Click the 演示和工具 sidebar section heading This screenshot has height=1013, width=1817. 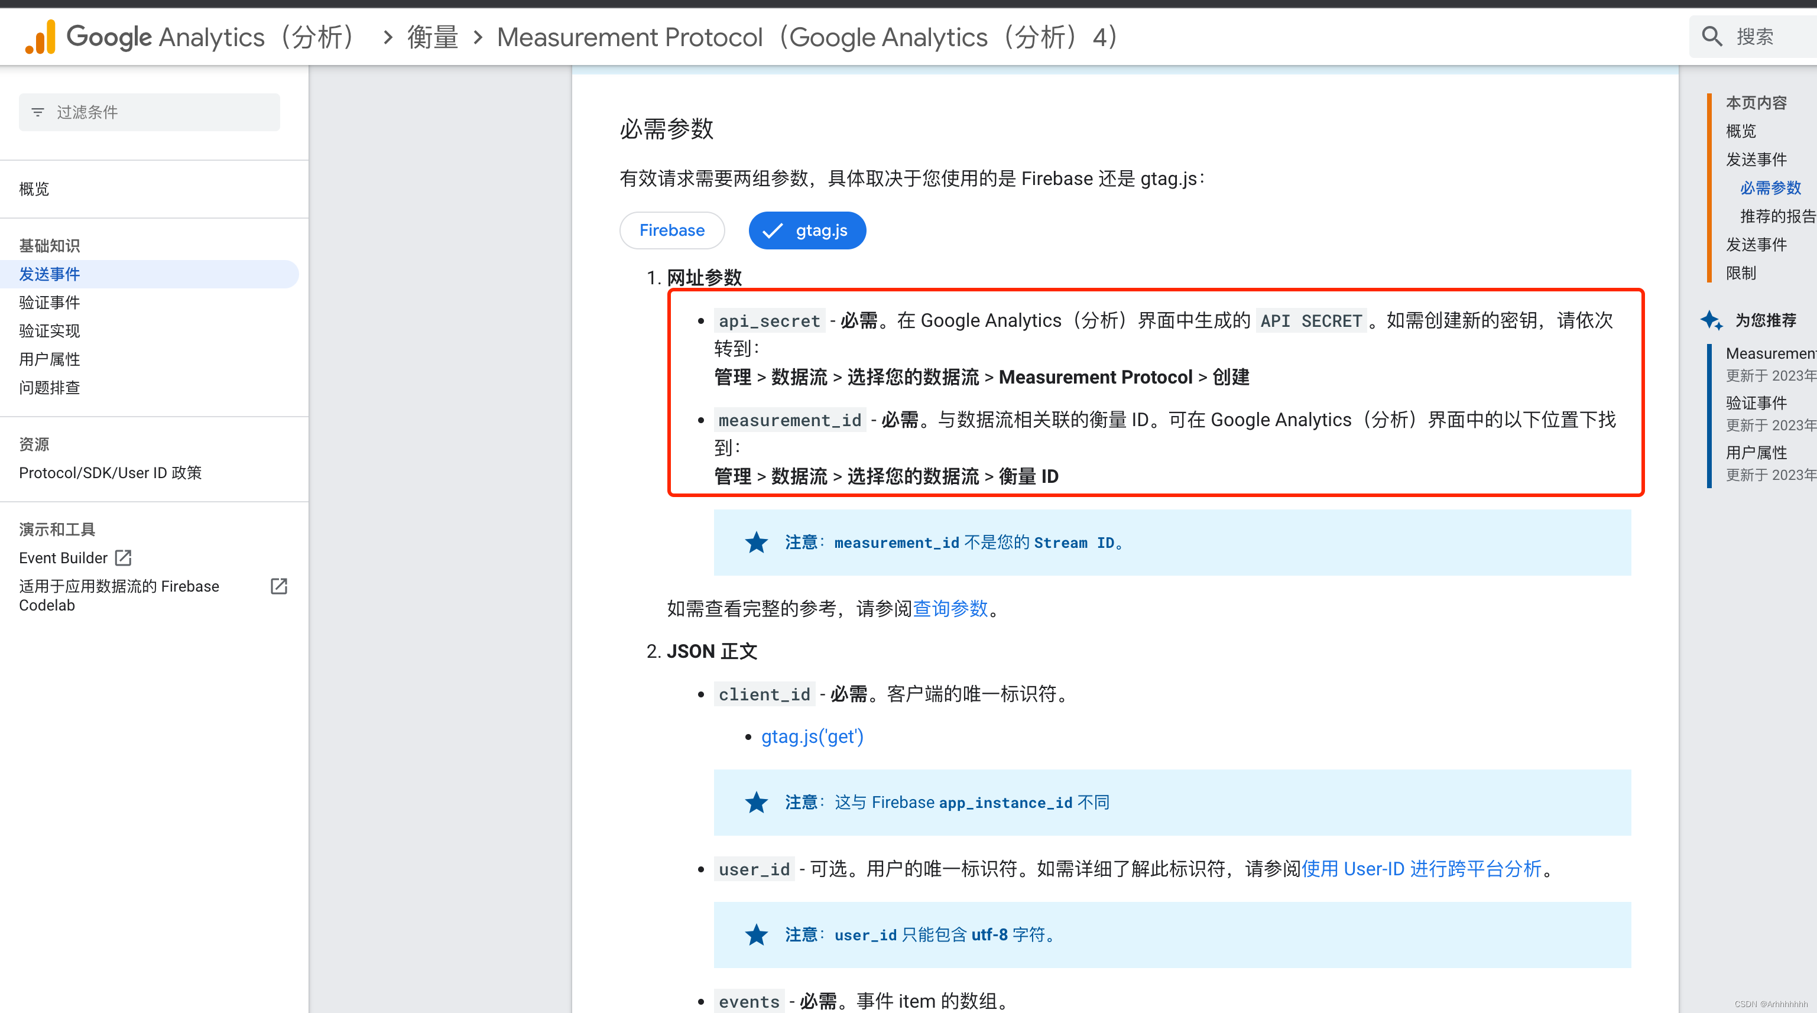click(57, 529)
